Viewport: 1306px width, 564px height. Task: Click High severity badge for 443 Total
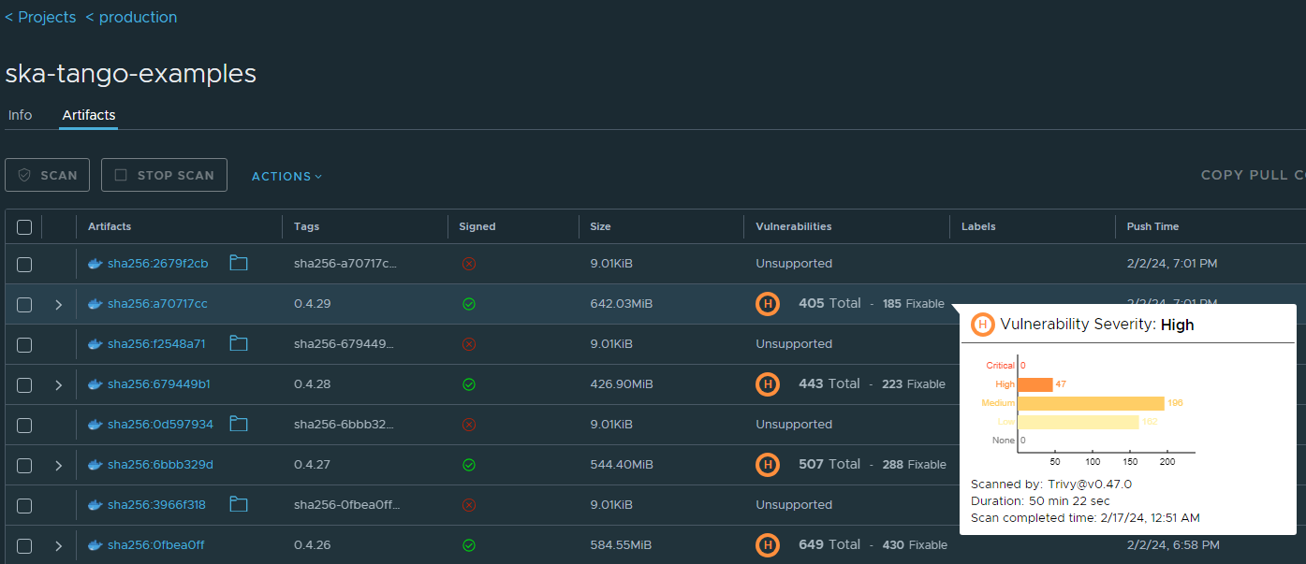pyautogui.click(x=768, y=383)
